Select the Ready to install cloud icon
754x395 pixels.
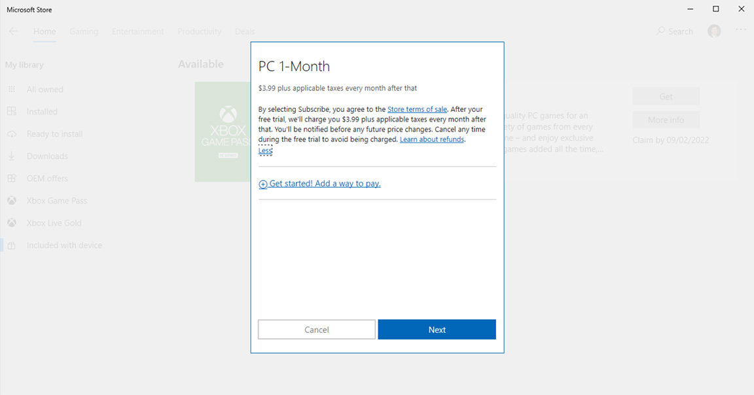[12, 134]
